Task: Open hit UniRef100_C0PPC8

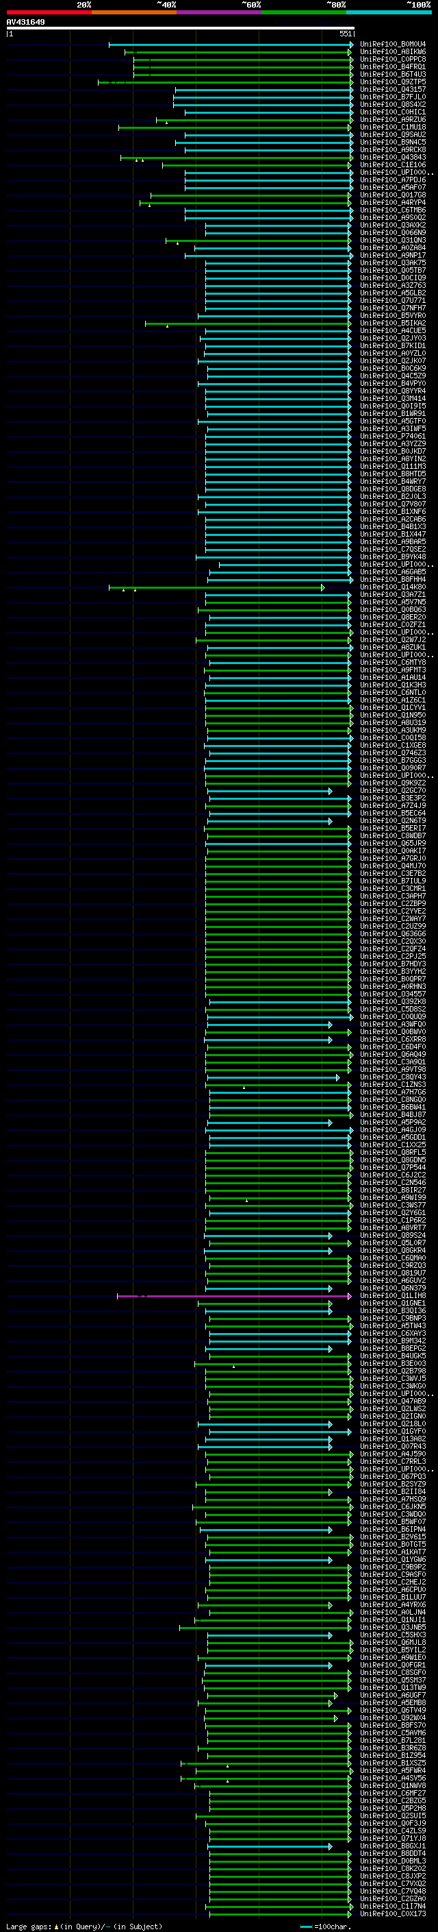Action: pyautogui.click(x=392, y=59)
